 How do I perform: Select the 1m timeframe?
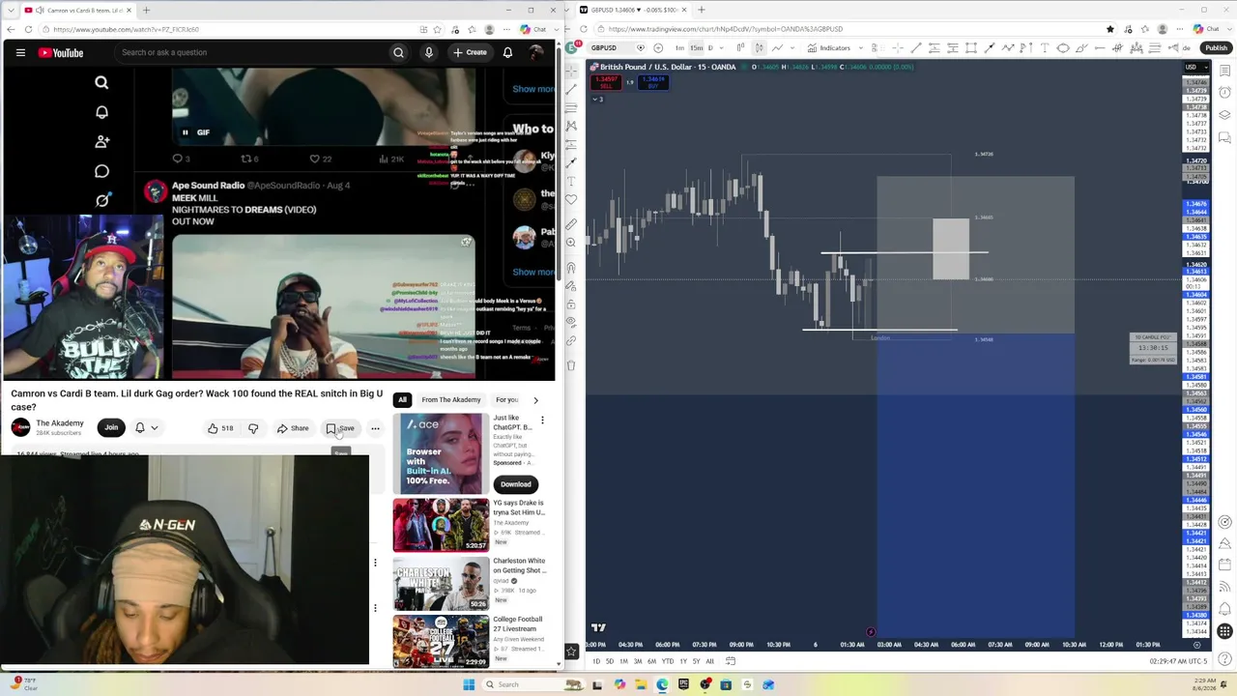pos(680,47)
